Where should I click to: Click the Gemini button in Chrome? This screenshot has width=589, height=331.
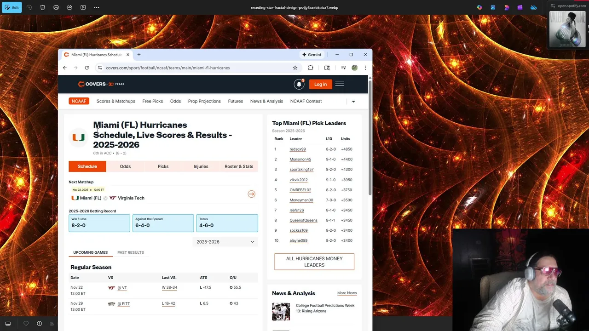pyautogui.click(x=312, y=55)
